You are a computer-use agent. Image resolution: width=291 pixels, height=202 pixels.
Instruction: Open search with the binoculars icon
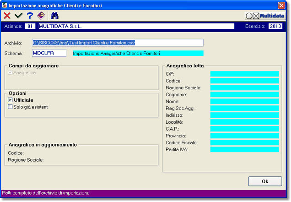click(54, 16)
